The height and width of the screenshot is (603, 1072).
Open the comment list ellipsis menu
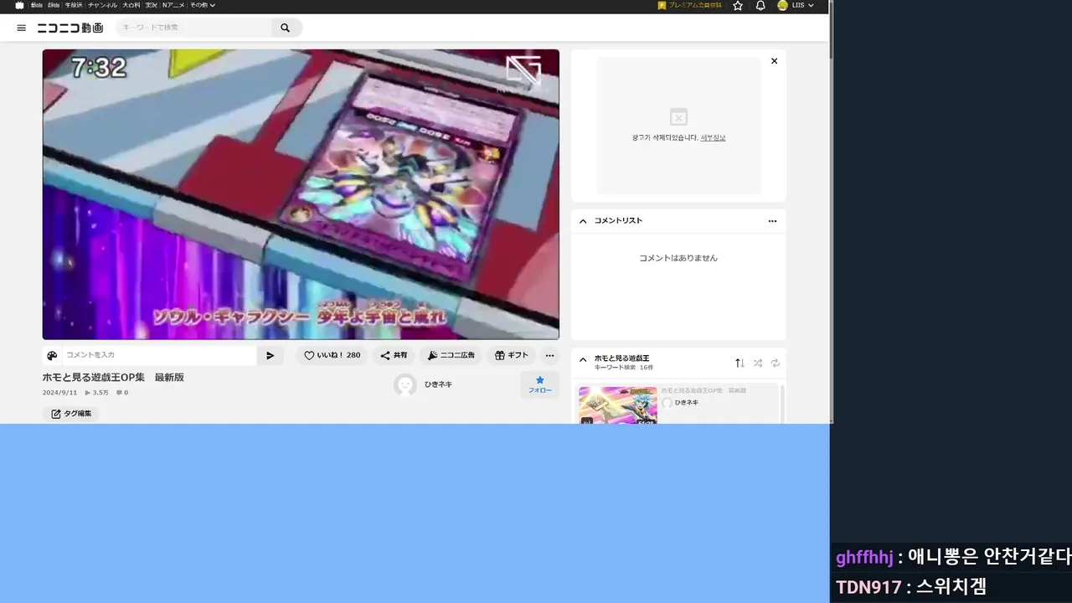772,221
